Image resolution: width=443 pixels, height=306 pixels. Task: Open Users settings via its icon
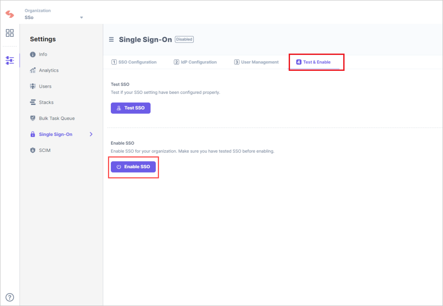pos(33,86)
